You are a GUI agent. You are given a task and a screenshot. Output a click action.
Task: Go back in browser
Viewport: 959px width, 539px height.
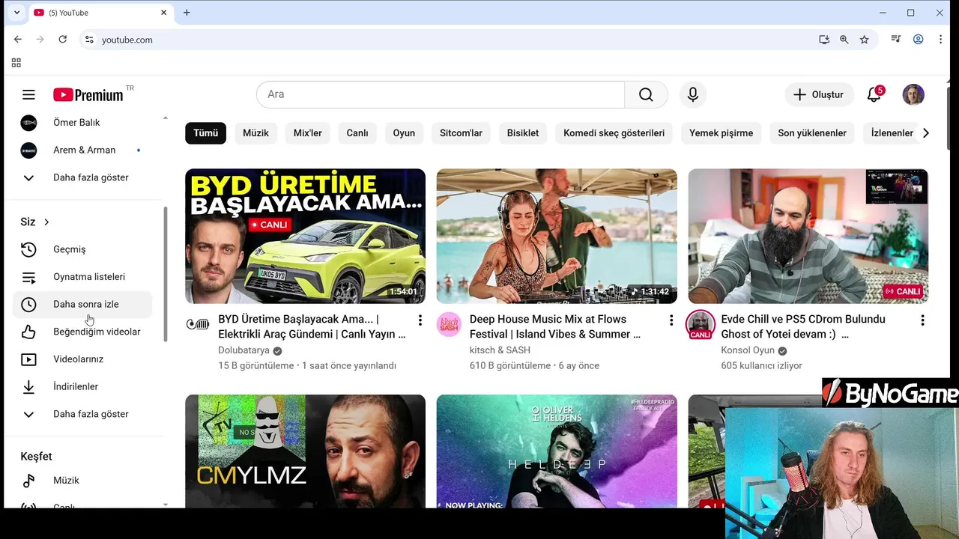point(18,40)
